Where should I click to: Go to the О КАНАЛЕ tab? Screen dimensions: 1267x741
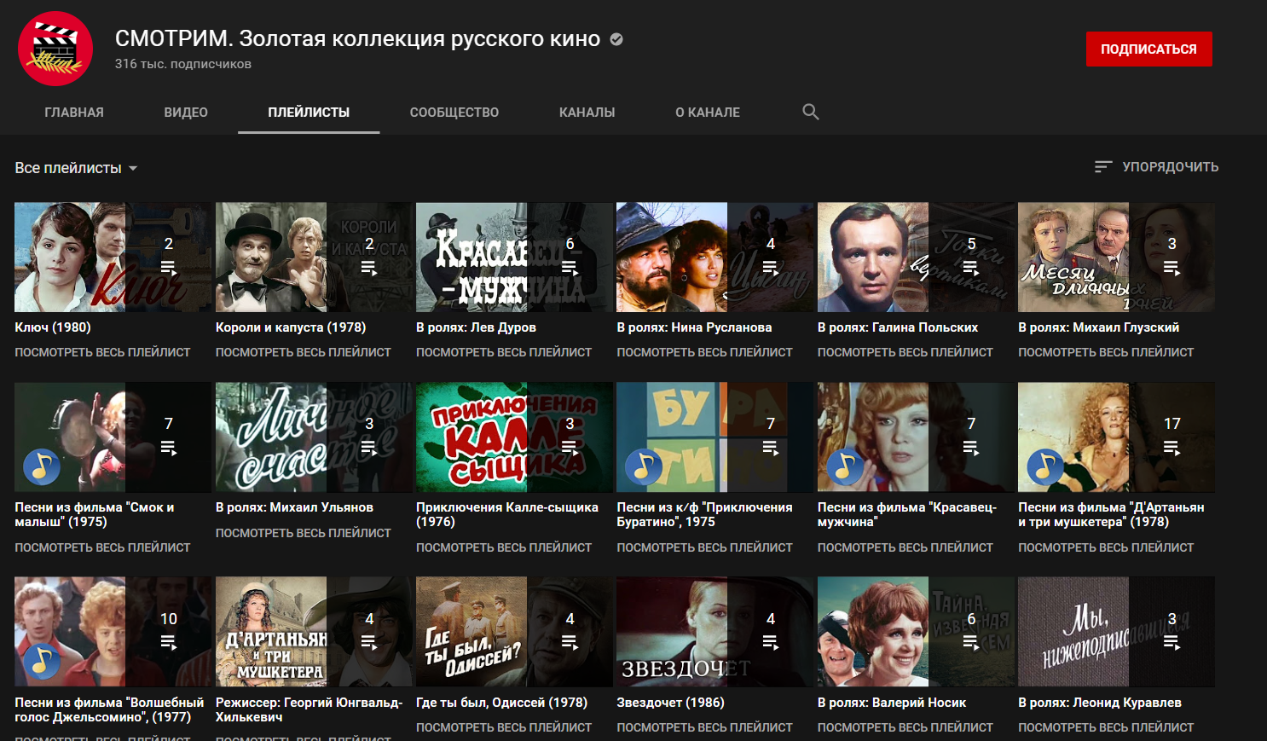pyautogui.click(x=707, y=113)
